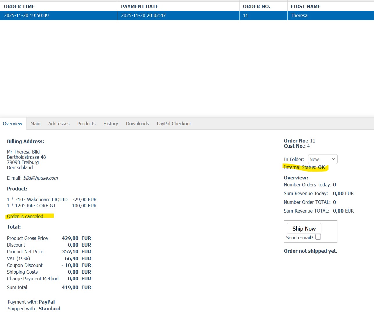
Task: Switch to the Overview tab
Action: pyautogui.click(x=12, y=124)
